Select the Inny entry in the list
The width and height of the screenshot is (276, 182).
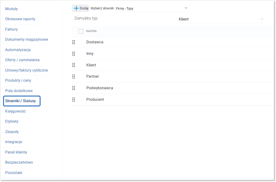[x=90, y=54]
